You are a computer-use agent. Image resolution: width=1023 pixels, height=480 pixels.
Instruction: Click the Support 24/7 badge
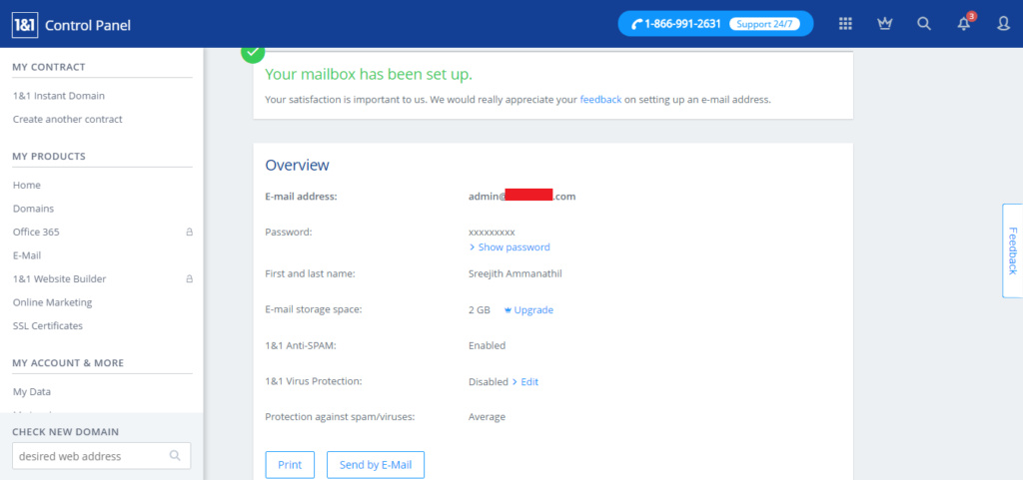[x=764, y=24]
